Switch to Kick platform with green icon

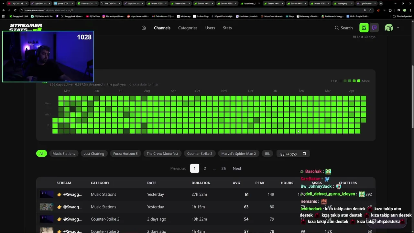pyautogui.click(x=364, y=28)
